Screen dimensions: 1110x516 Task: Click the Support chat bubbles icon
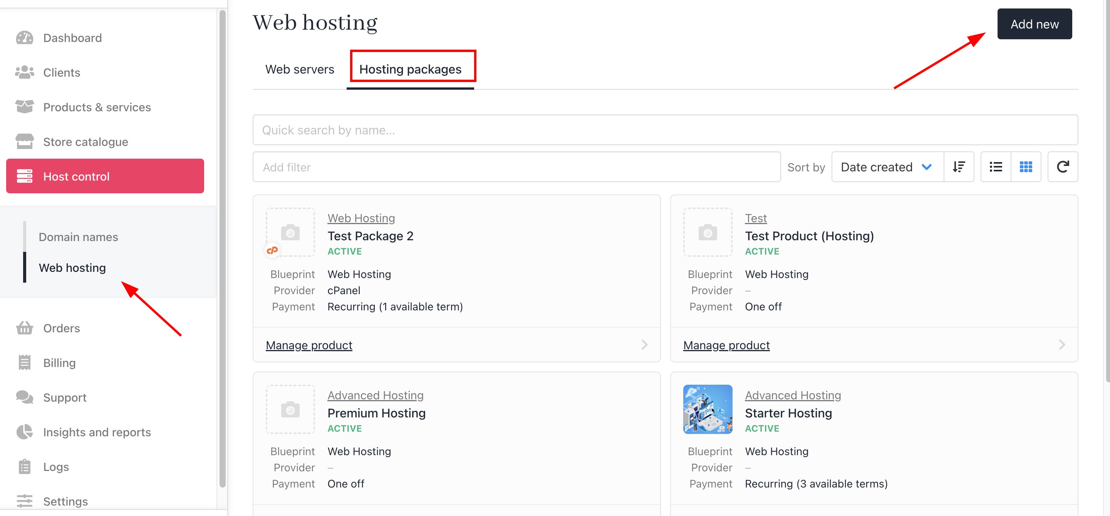point(25,397)
